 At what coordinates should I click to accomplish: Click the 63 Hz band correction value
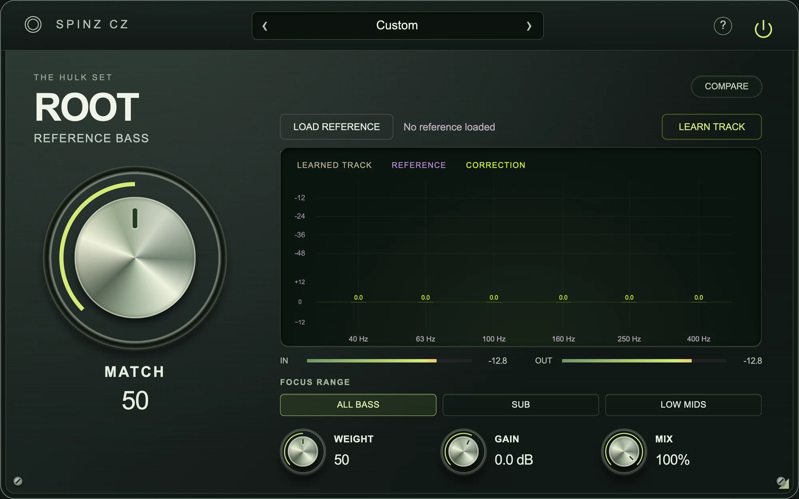[x=425, y=297]
